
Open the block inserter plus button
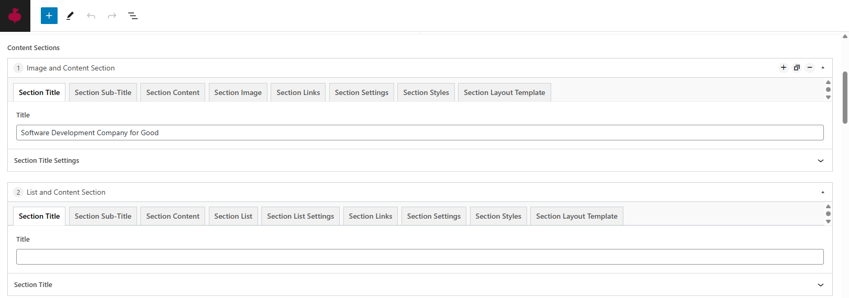point(49,16)
